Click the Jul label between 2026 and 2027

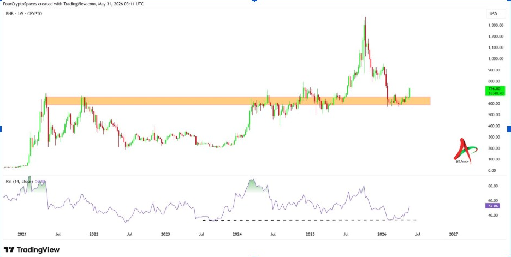[x=418, y=234]
